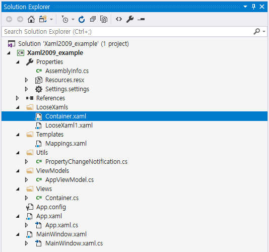Click the search magnifier icon
The image size is (269, 252).
coord(257,31)
